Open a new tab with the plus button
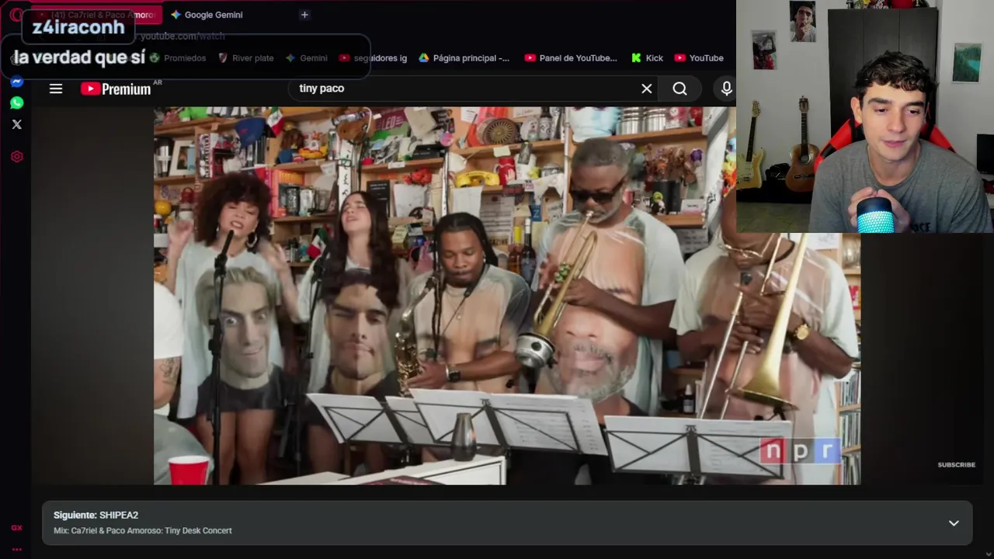This screenshot has width=994, height=559. 304,15
